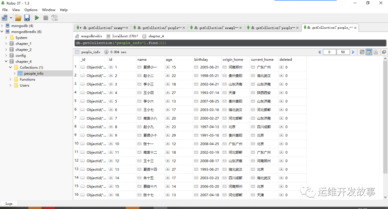Expand the Users folder
This screenshot has height=209, width=388.
(10, 85)
